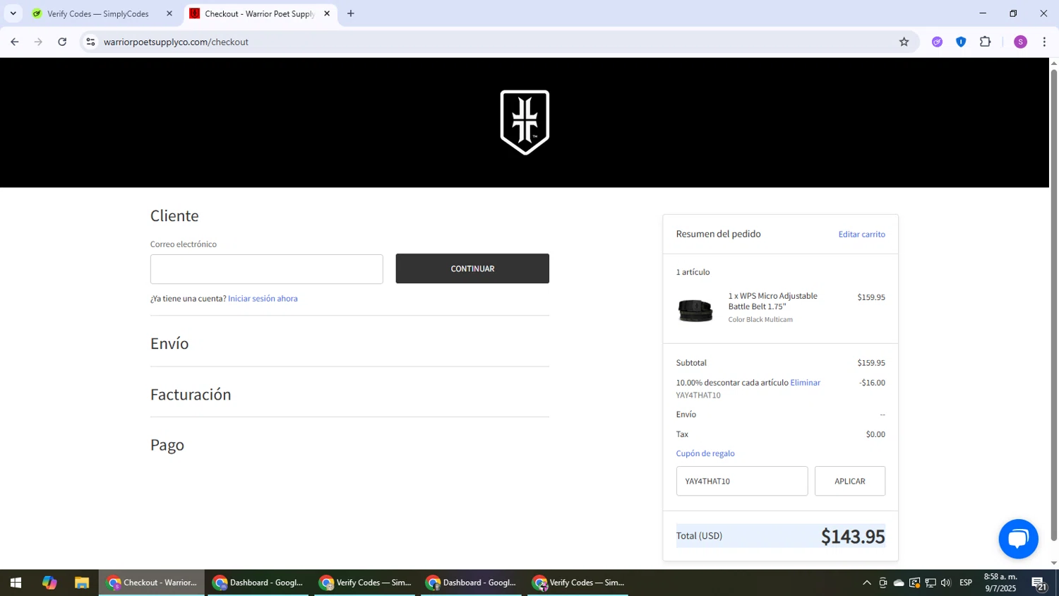Switch to first Dashboard - Google taskbar window

(258, 583)
